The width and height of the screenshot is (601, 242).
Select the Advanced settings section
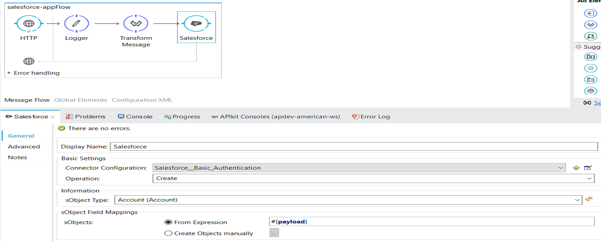(x=24, y=147)
